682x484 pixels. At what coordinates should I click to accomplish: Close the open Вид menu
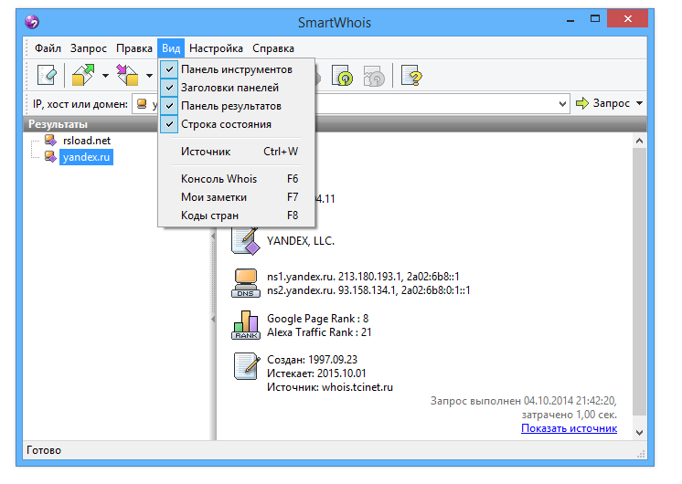[x=171, y=48]
